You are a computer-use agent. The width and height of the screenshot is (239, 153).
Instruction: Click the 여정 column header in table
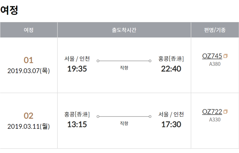click(29, 30)
